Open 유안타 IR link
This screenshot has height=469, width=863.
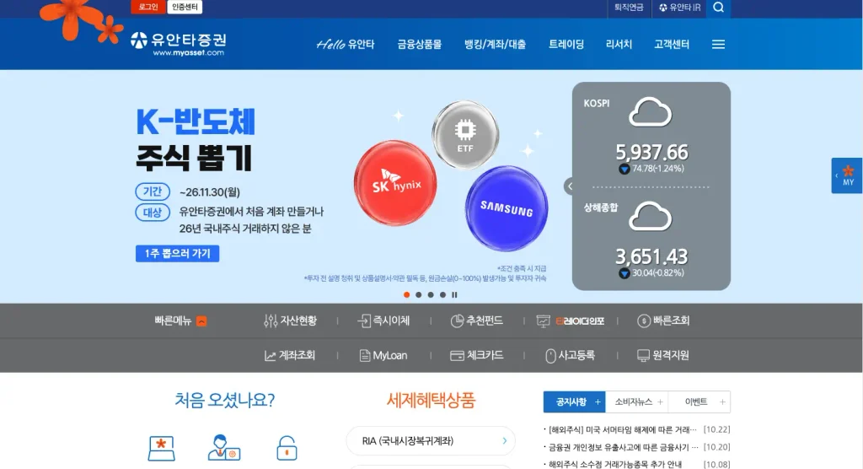tap(680, 8)
